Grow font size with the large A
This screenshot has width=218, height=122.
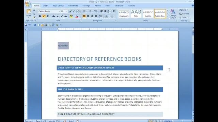click(70, 11)
